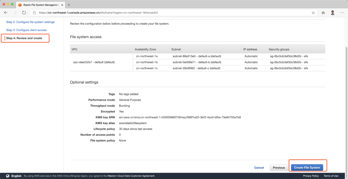This screenshot has width=348, height=179.
Task: Open the user profile avatar
Action: [333, 13]
